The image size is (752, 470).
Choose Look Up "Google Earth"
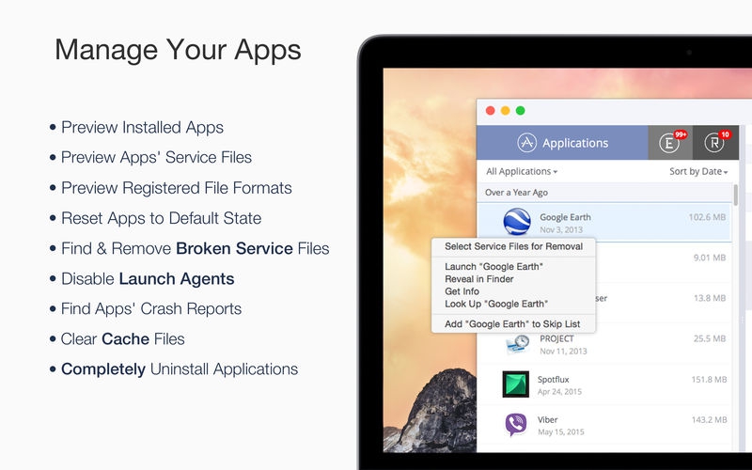click(513, 304)
